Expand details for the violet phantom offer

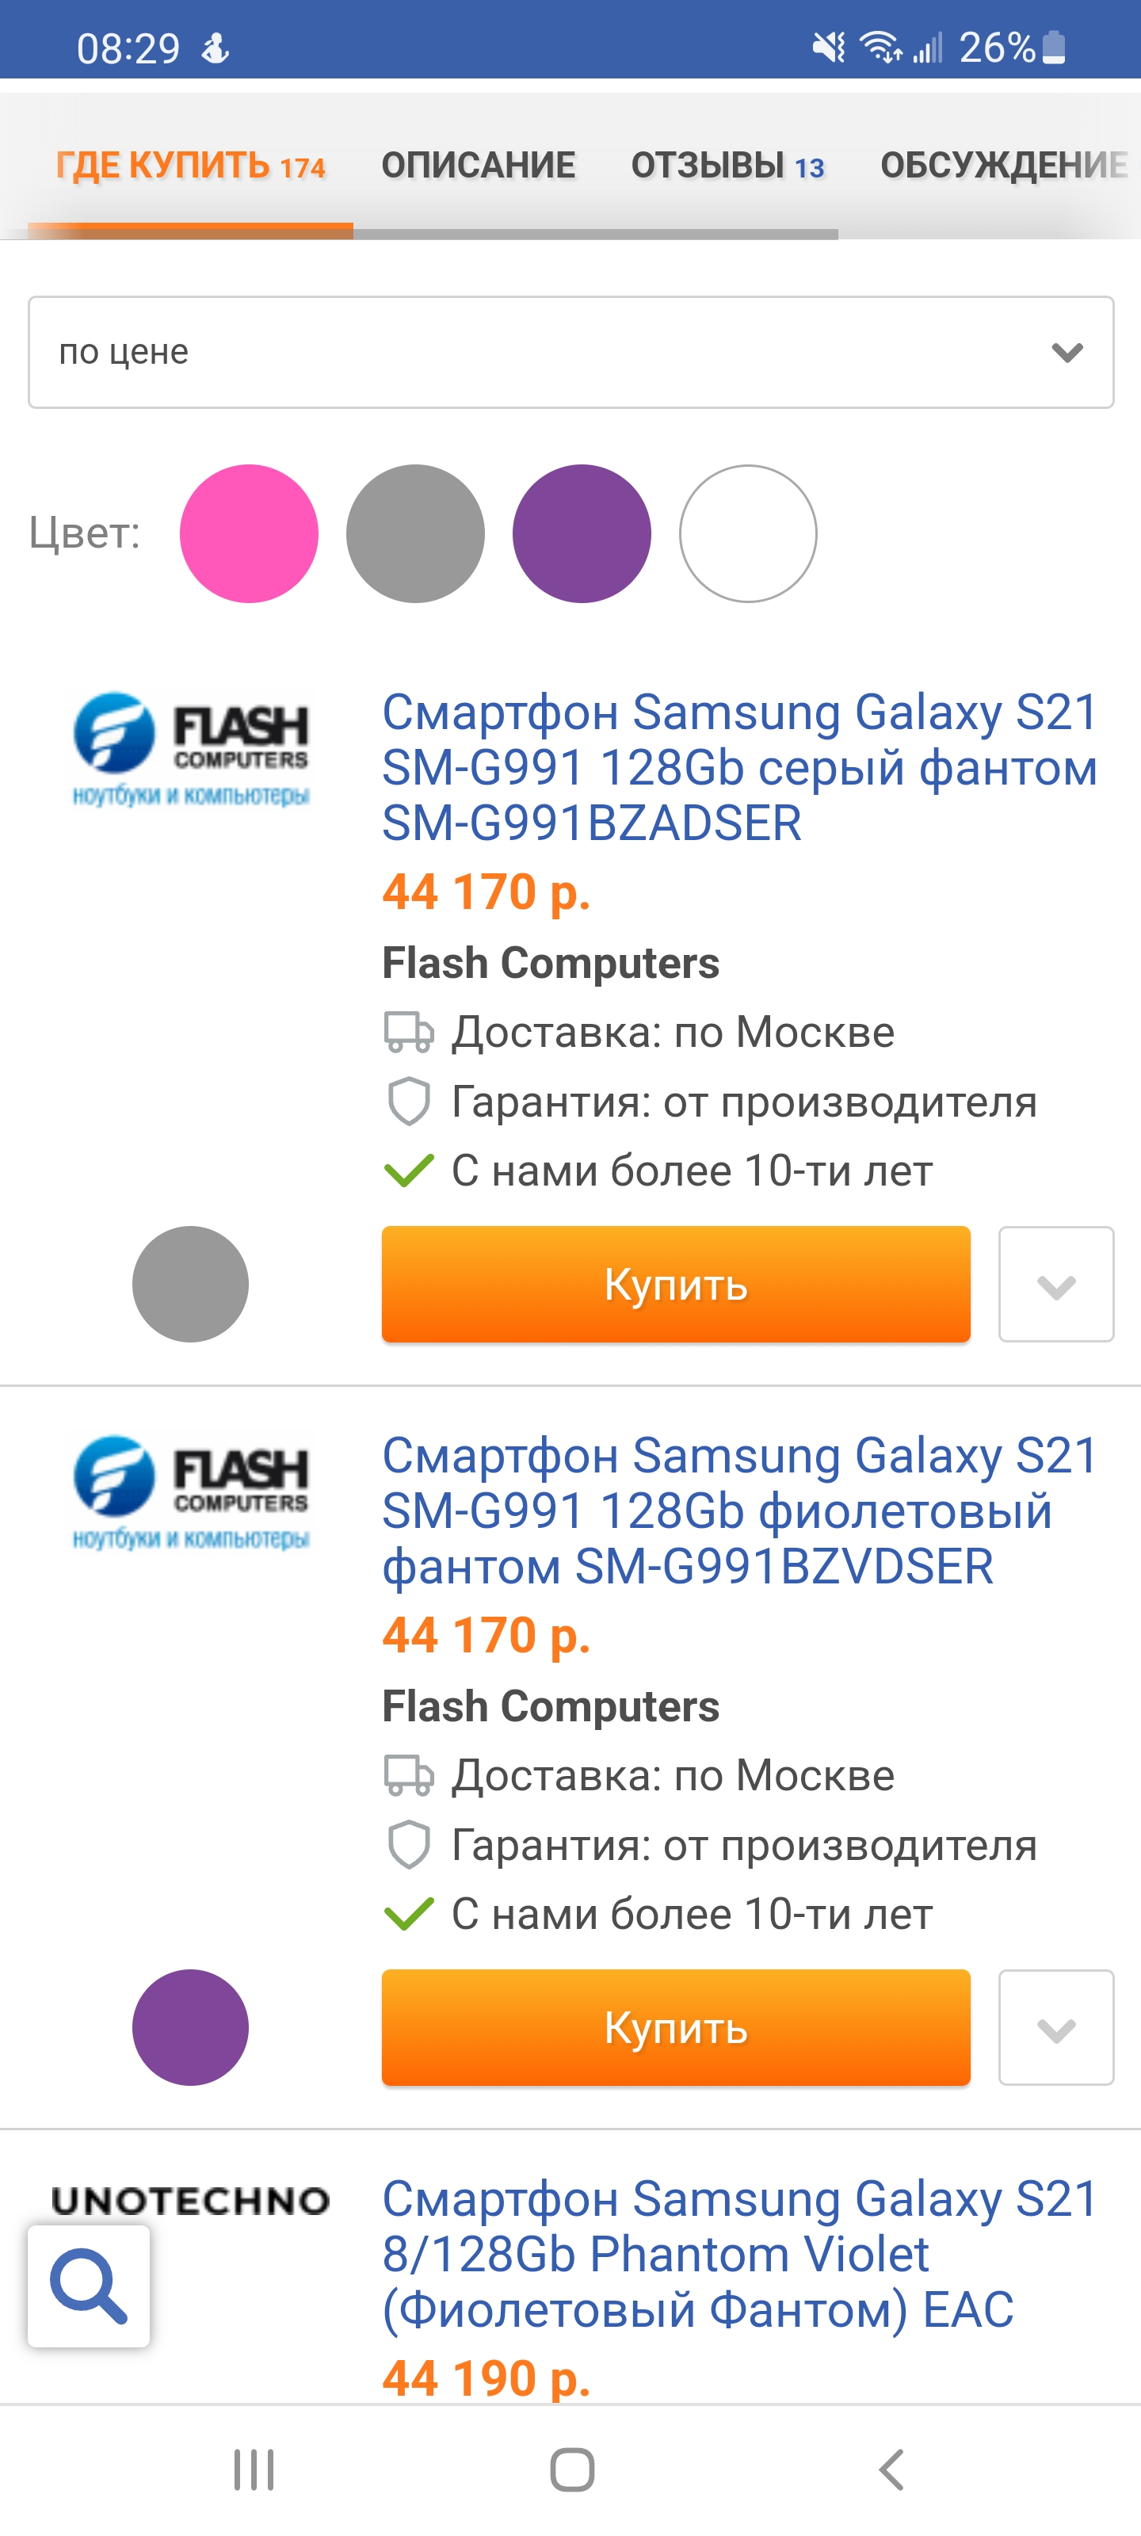1055,2027
